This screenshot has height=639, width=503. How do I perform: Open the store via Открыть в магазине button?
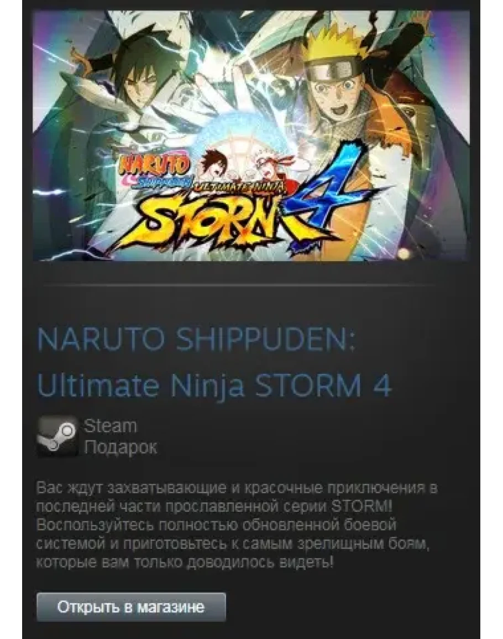[131, 607]
